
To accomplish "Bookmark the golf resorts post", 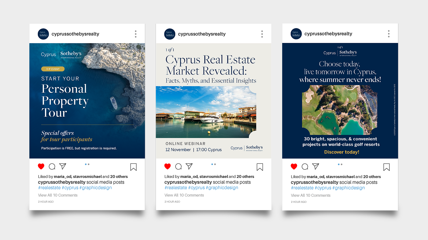I will (386, 167).
